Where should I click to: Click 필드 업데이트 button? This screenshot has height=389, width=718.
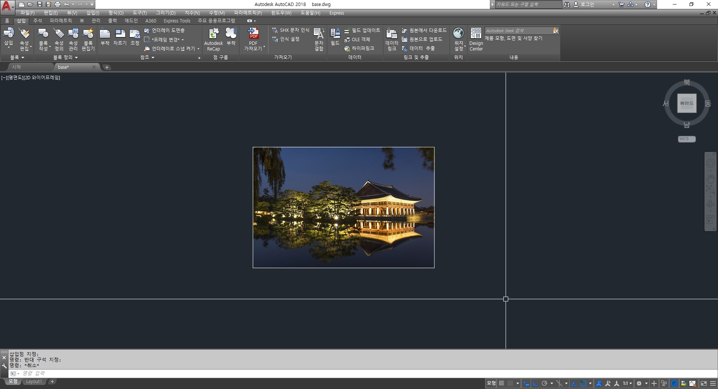pyautogui.click(x=362, y=30)
